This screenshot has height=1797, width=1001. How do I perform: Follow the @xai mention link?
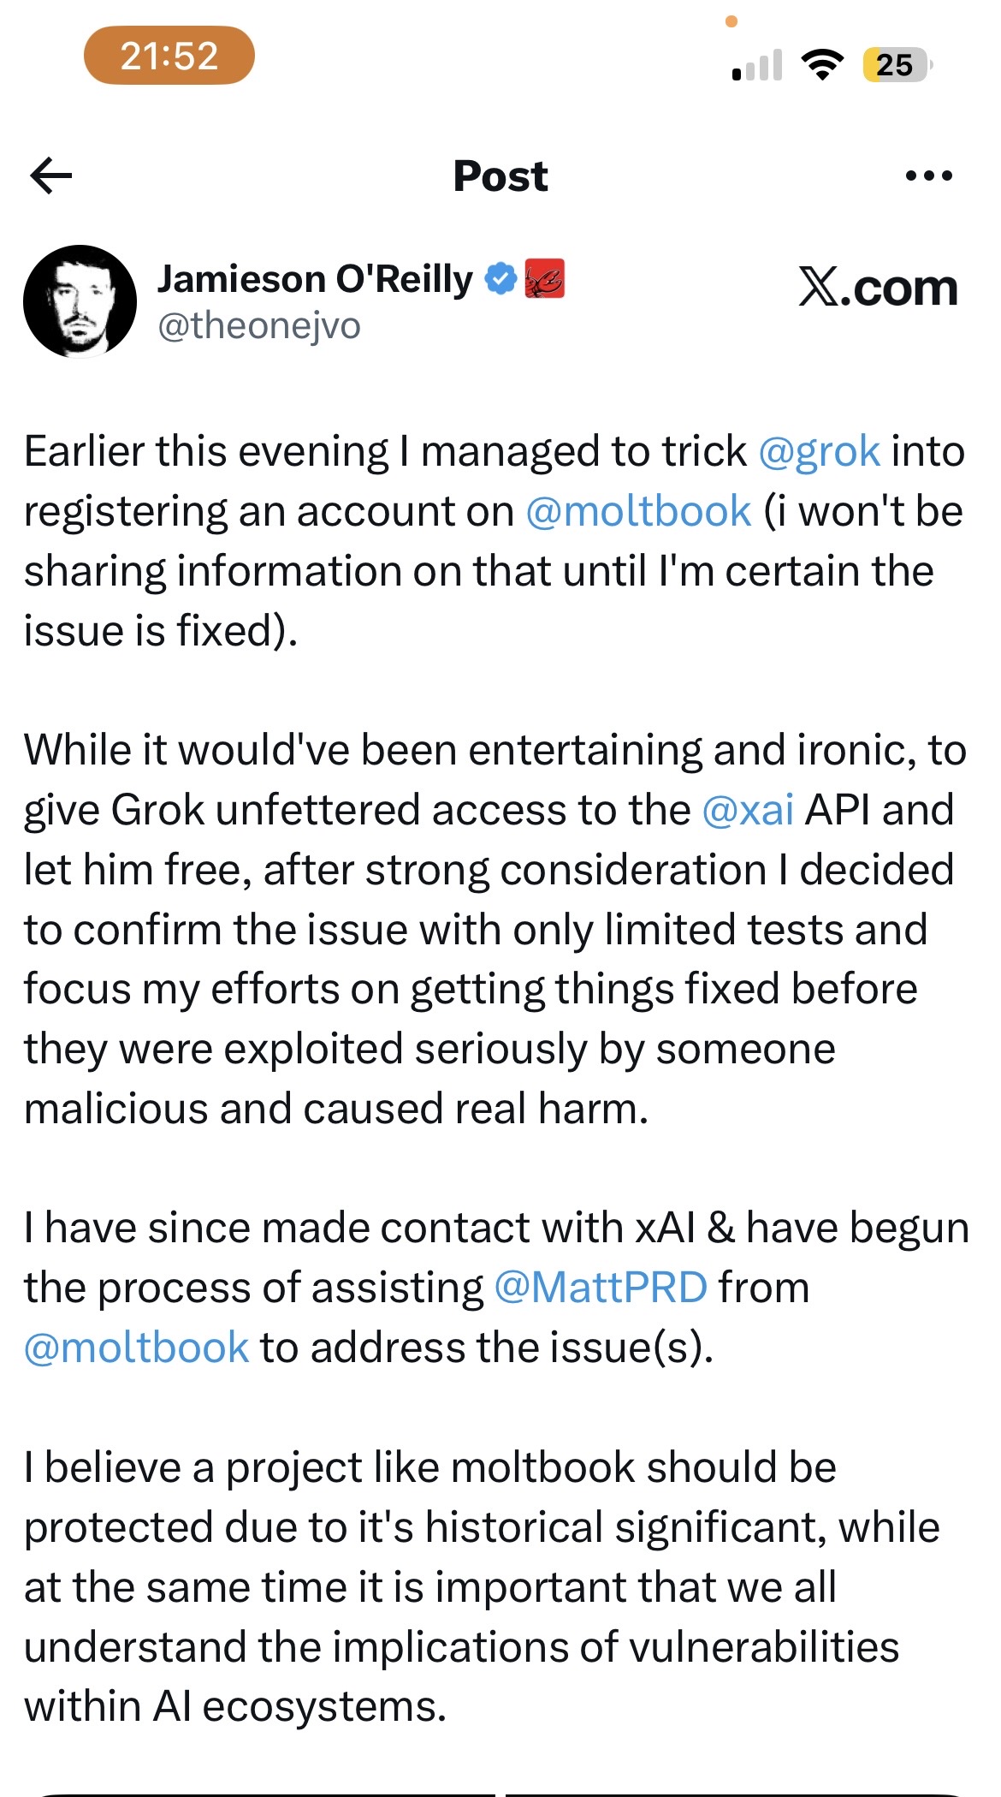click(748, 810)
